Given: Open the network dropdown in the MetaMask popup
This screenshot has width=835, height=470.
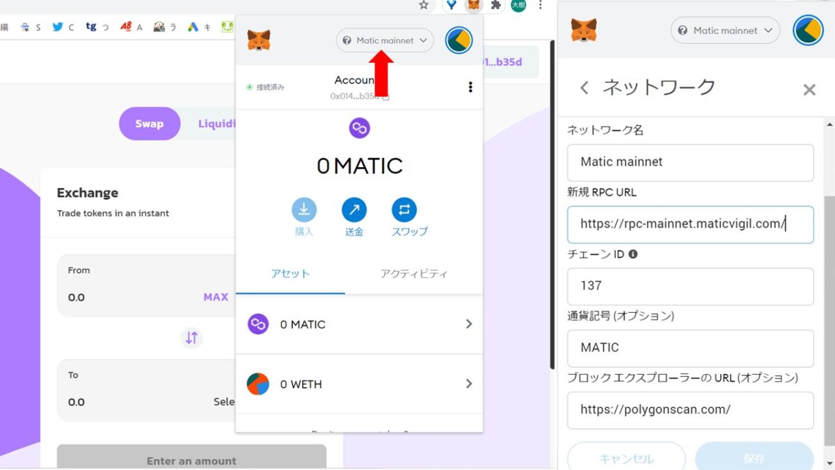Looking at the screenshot, I should coord(385,40).
